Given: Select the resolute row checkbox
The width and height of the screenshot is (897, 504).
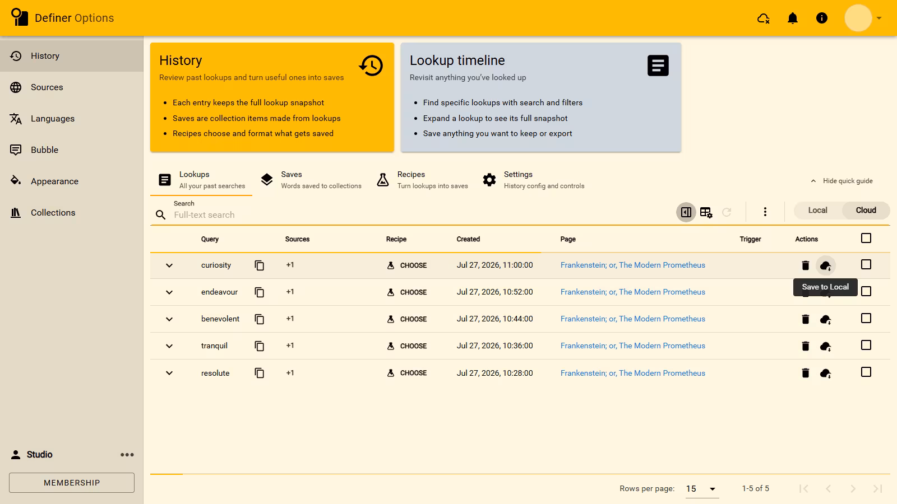Looking at the screenshot, I should coord(866,372).
